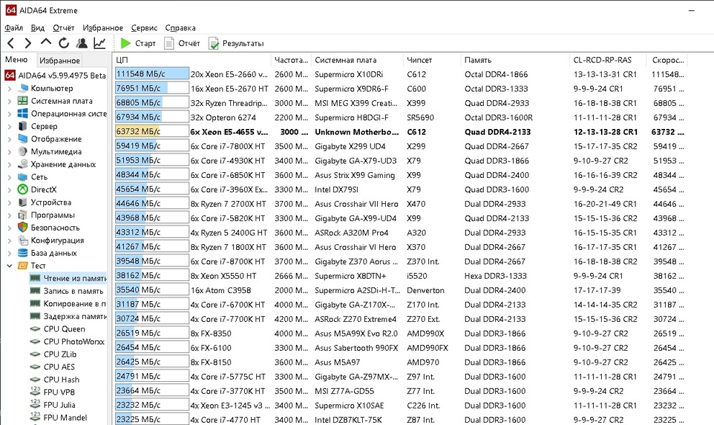Select the AIDA64 v5.99.4975 Beta root icon
The image size is (714, 425).
(x=10, y=75)
